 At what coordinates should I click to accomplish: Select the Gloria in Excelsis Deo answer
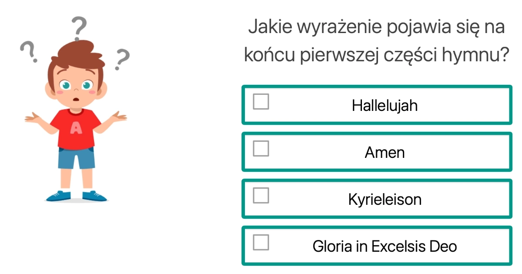click(376, 245)
